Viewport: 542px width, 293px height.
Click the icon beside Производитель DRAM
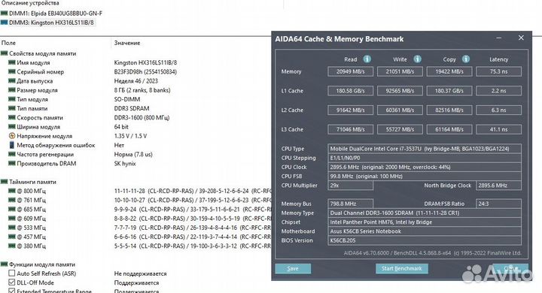pos(12,163)
